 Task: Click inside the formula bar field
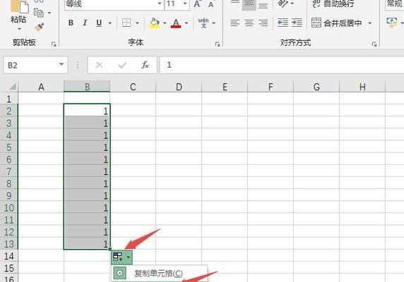(282, 65)
